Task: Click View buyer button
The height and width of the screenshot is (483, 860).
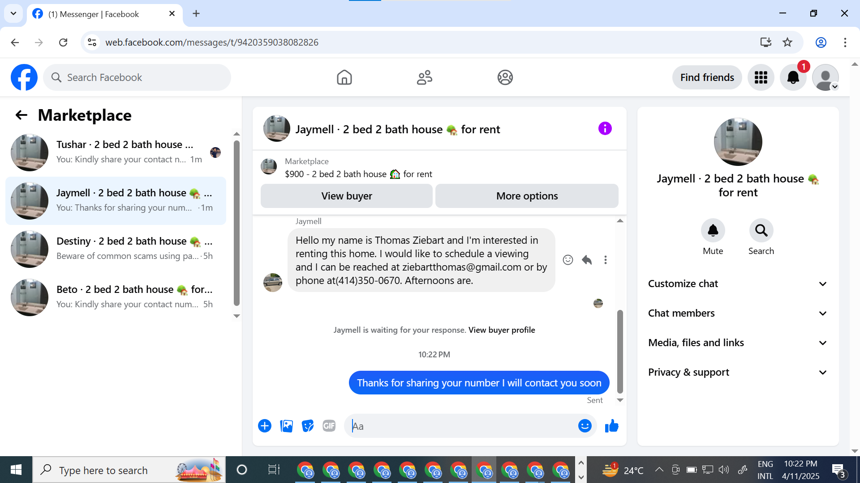Action: pyautogui.click(x=347, y=196)
